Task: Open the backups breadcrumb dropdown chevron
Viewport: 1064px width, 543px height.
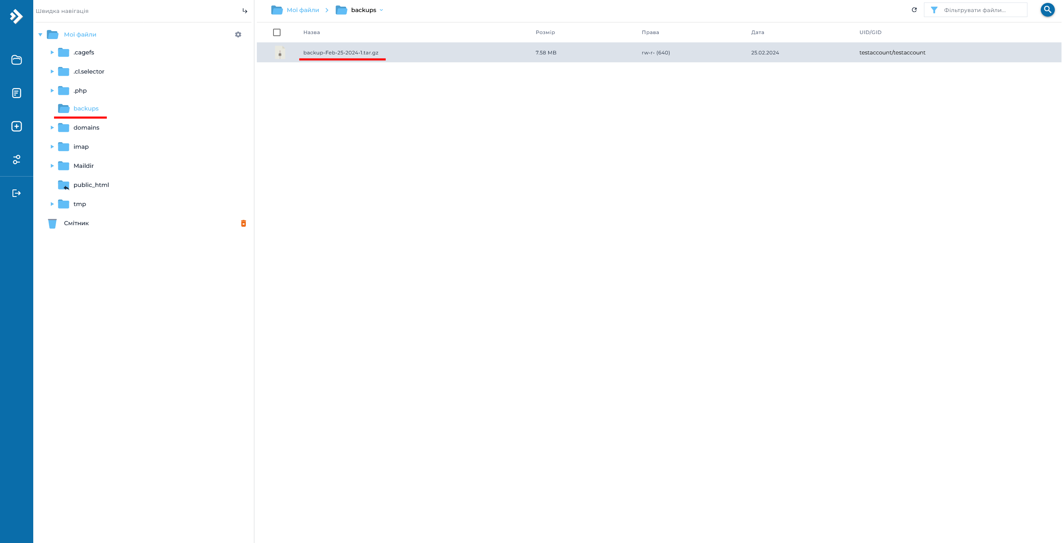Action: pyautogui.click(x=382, y=10)
